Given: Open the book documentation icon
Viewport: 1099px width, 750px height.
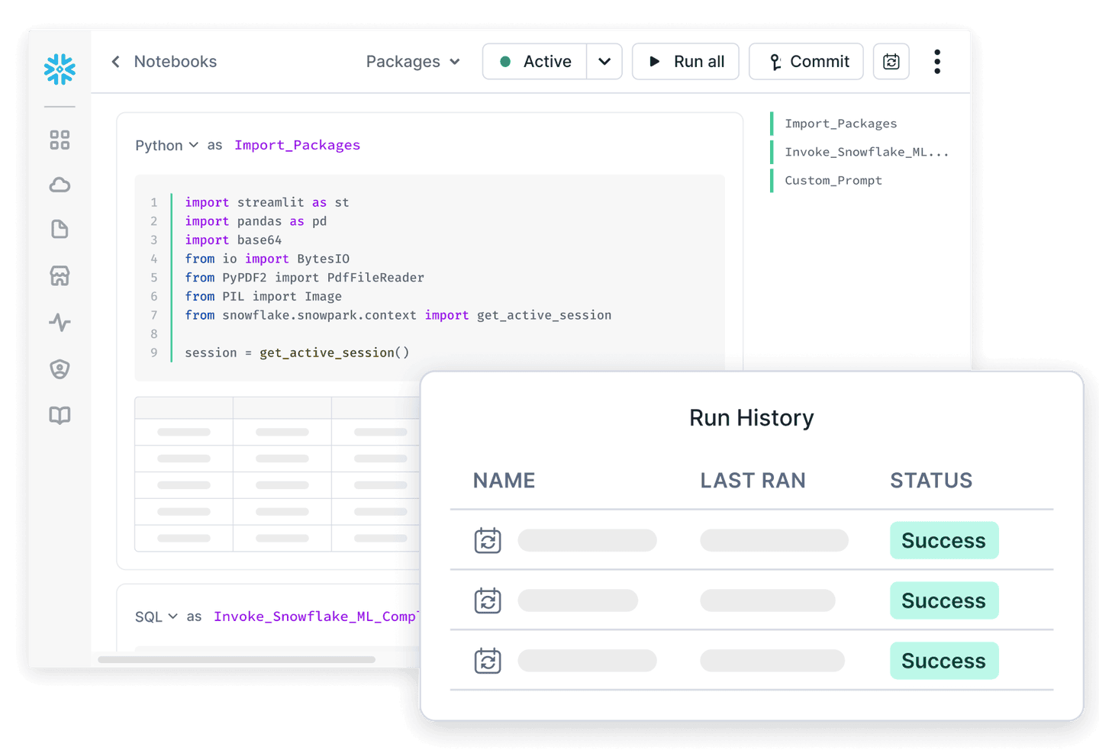Looking at the screenshot, I should click(x=60, y=415).
